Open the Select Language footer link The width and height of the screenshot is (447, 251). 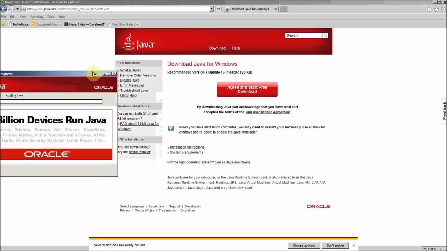click(x=132, y=206)
